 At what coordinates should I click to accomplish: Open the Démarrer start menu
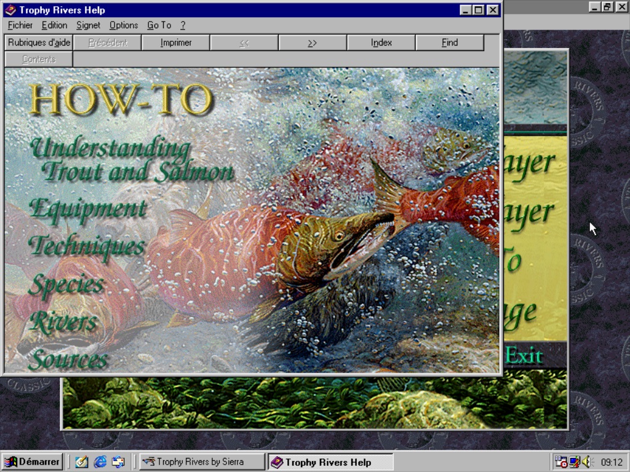[33, 462]
